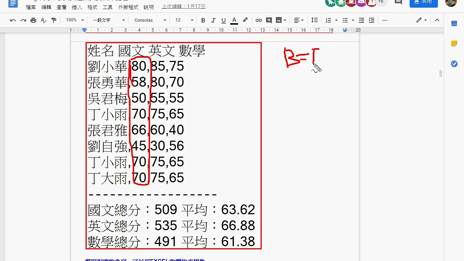The height and width of the screenshot is (261, 464).
Task: Increase the paragraph indent
Action: (x=372, y=20)
